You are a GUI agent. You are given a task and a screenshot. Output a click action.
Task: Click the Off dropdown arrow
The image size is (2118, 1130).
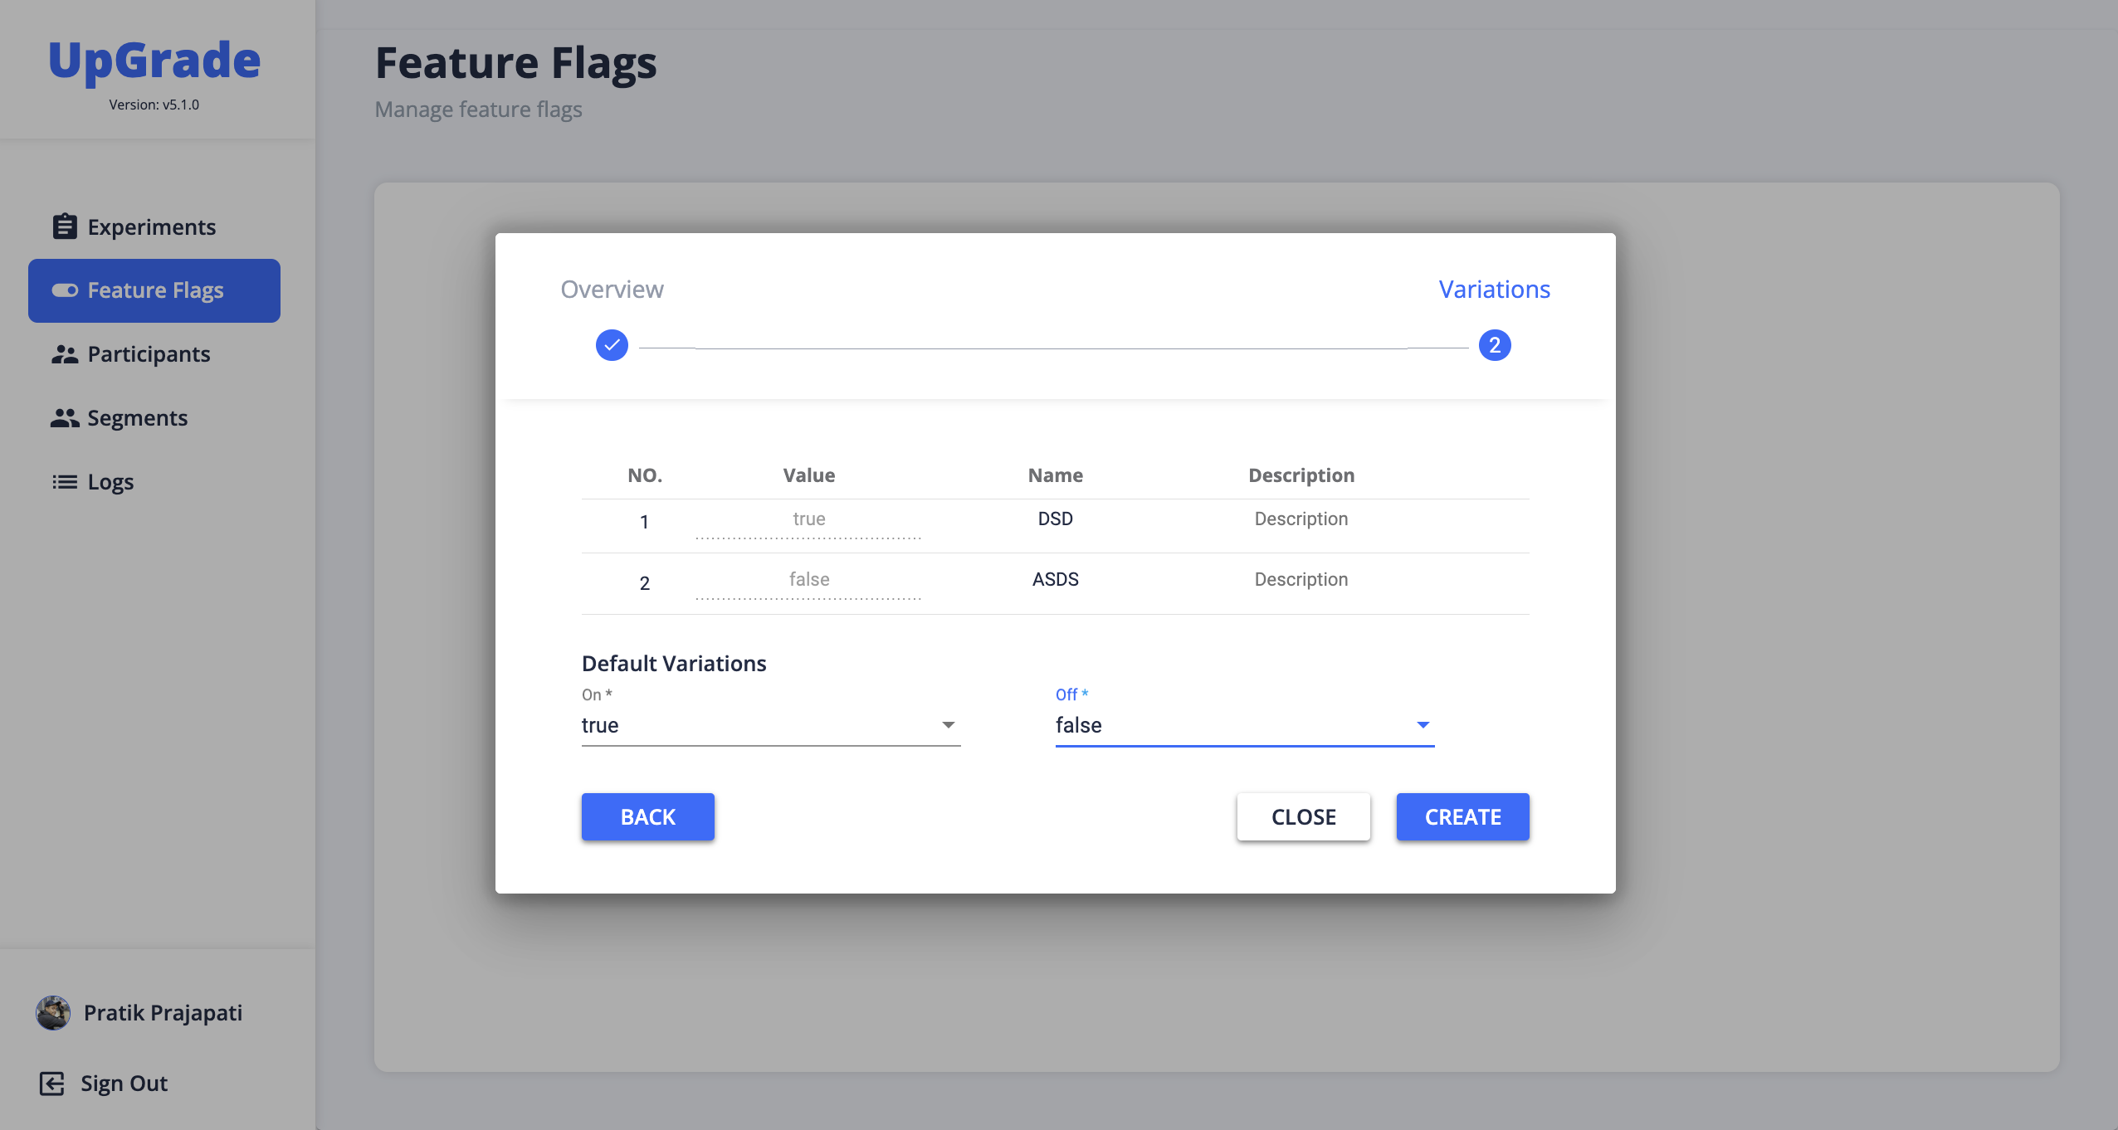pyautogui.click(x=1423, y=725)
